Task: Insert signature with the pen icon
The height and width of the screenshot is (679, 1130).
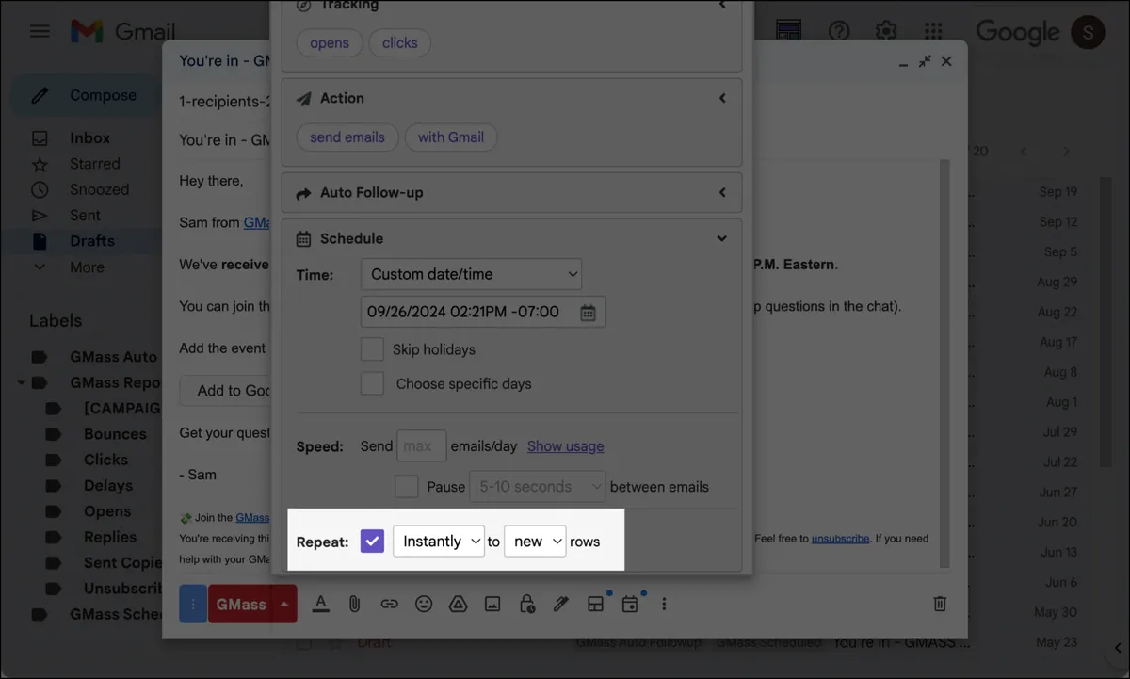Action: tap(561, 604)
